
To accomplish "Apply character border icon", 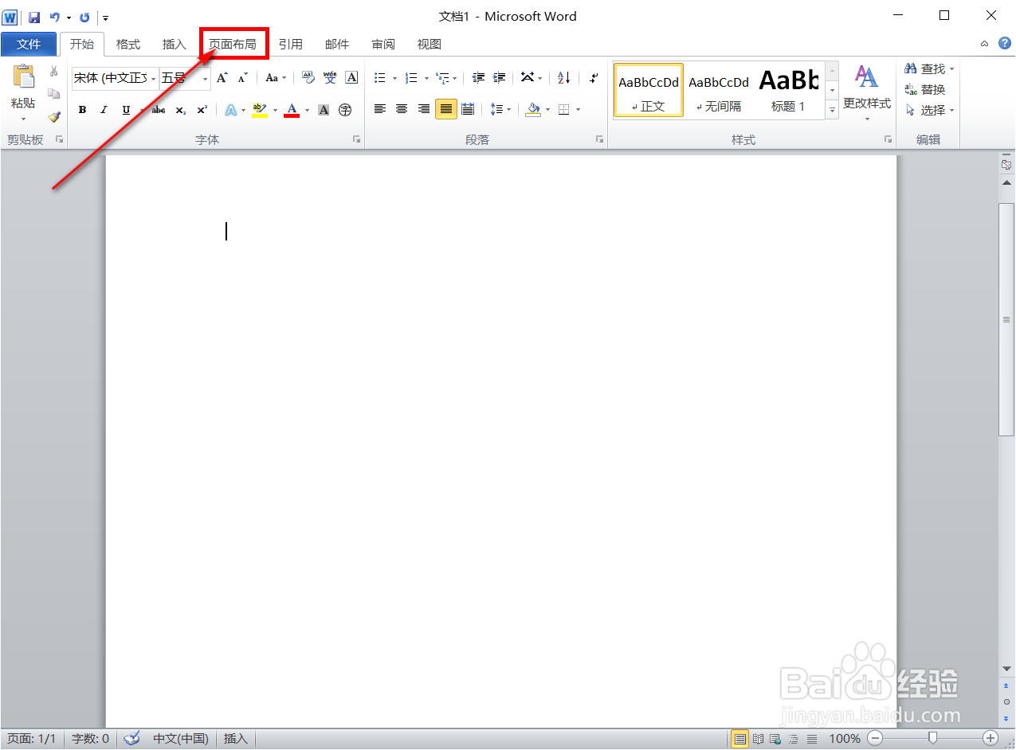I will tap(351, 78).
